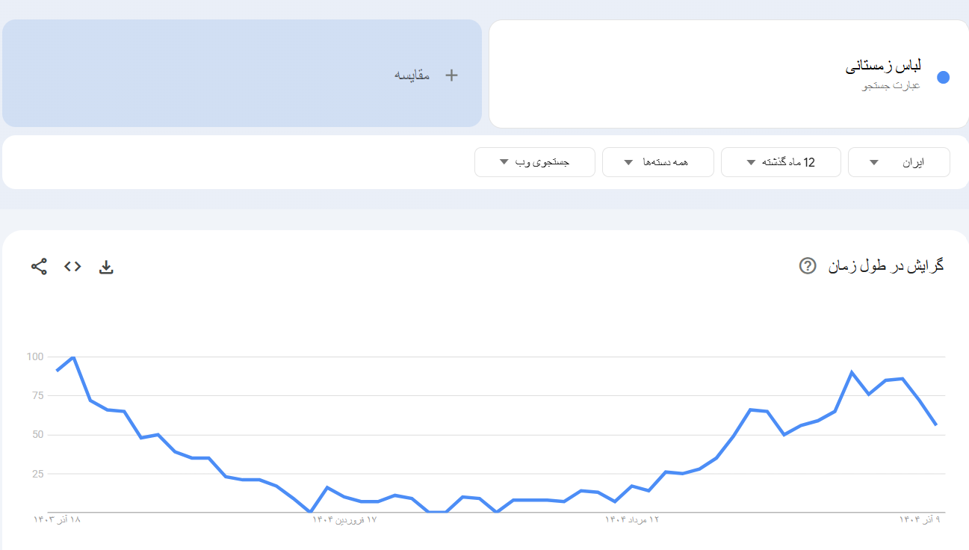Click the last data point on trend line
This screenshot has width=969, height=550.
click(935, 424)
